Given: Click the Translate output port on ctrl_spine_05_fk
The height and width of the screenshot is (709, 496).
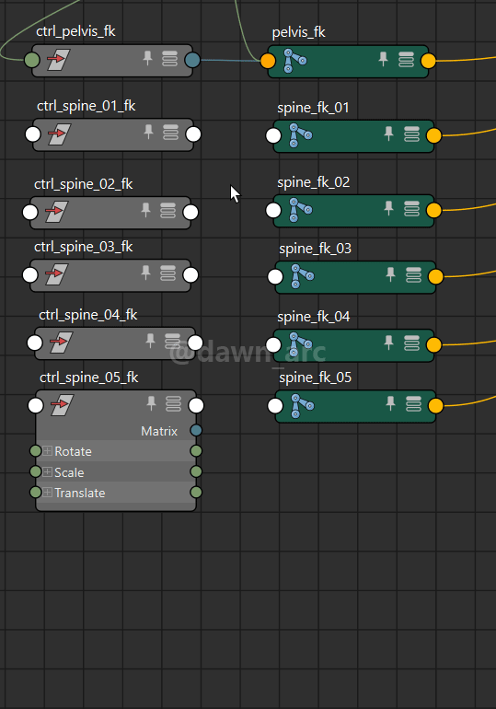Looking at the screenshot, I should click(x=196, y=492).
